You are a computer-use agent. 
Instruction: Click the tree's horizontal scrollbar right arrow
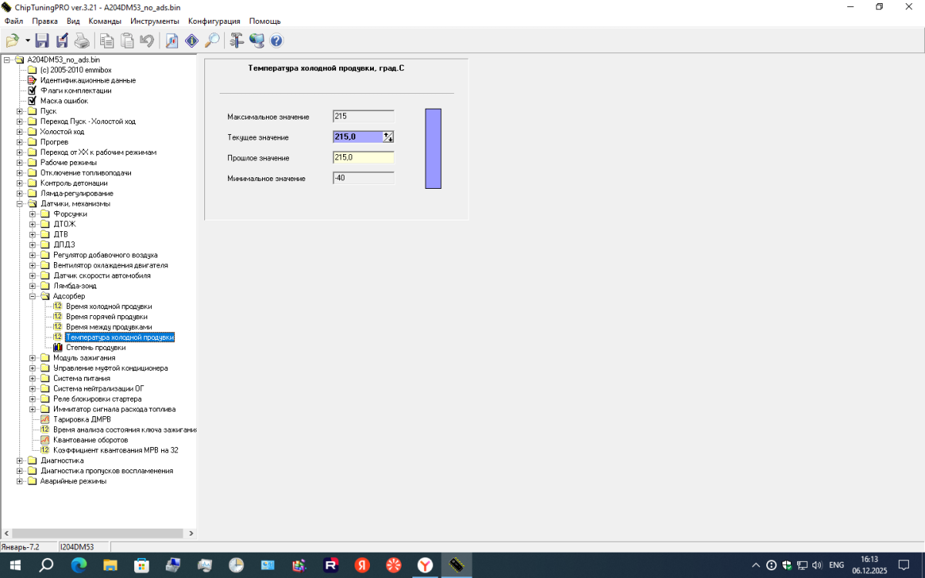coord(191,533)
